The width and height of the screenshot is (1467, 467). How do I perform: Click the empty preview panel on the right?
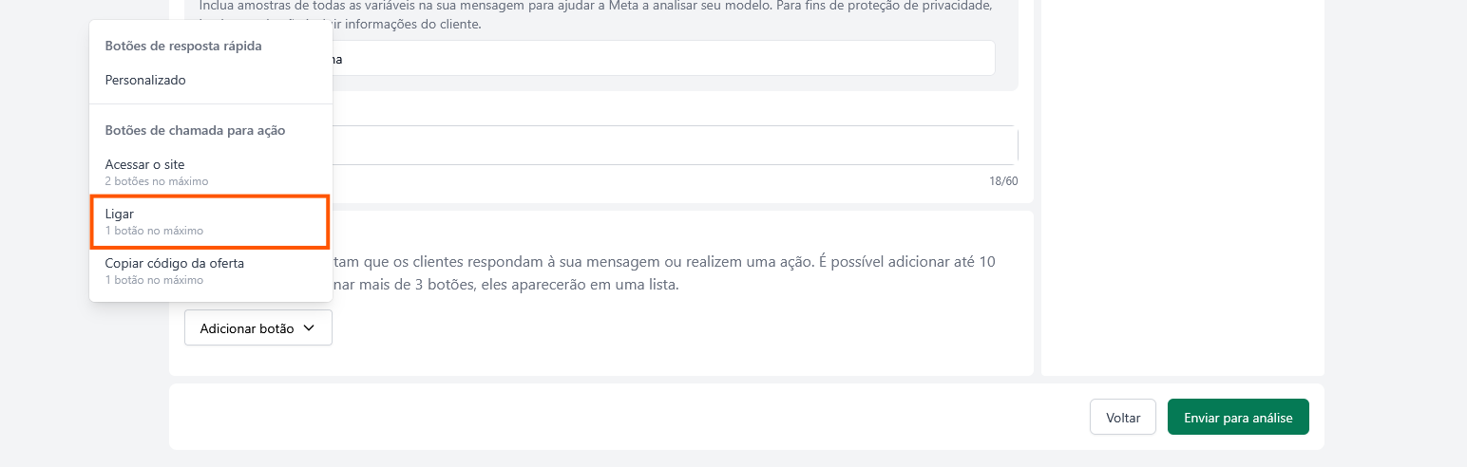pos(1182,190)
